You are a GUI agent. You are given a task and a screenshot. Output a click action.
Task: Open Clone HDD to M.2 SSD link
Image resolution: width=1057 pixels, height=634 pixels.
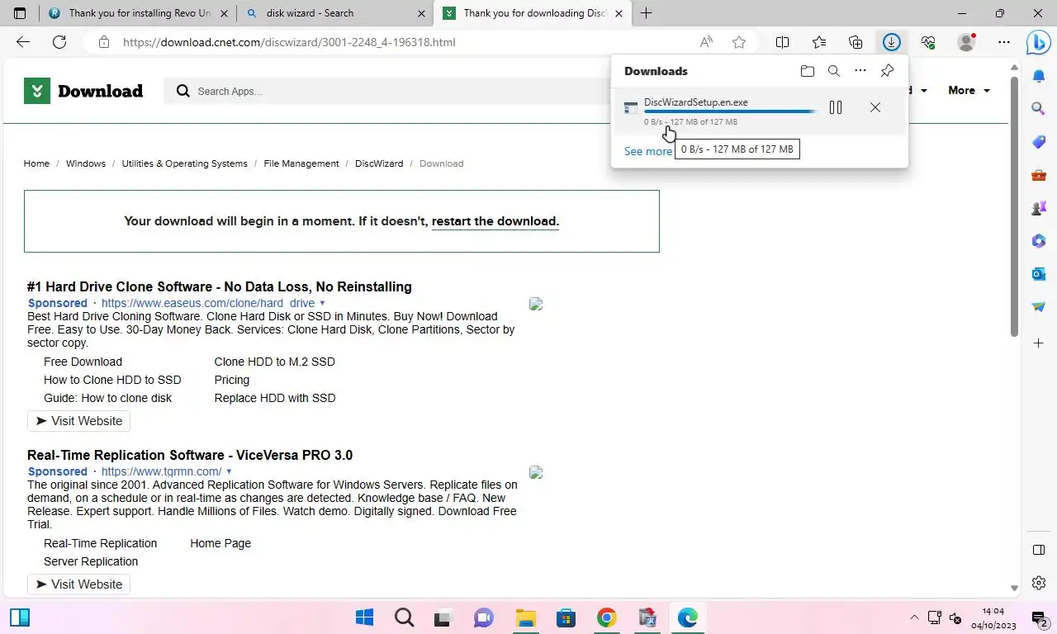point(274,362)
